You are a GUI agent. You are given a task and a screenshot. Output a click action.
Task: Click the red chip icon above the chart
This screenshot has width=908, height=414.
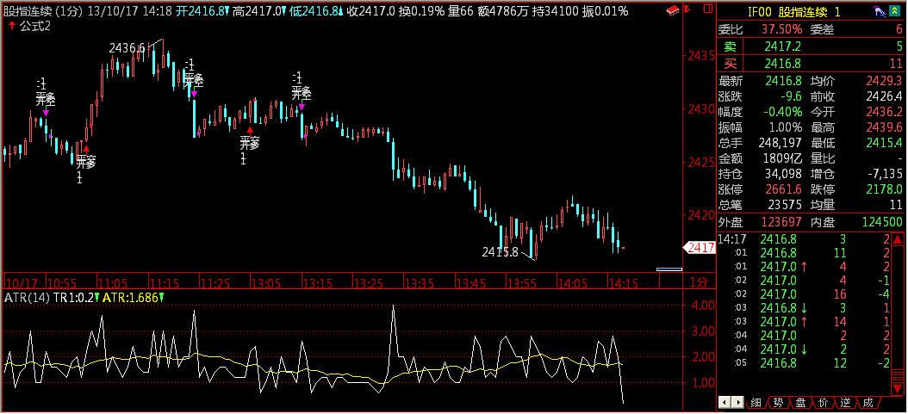point(673,10)
